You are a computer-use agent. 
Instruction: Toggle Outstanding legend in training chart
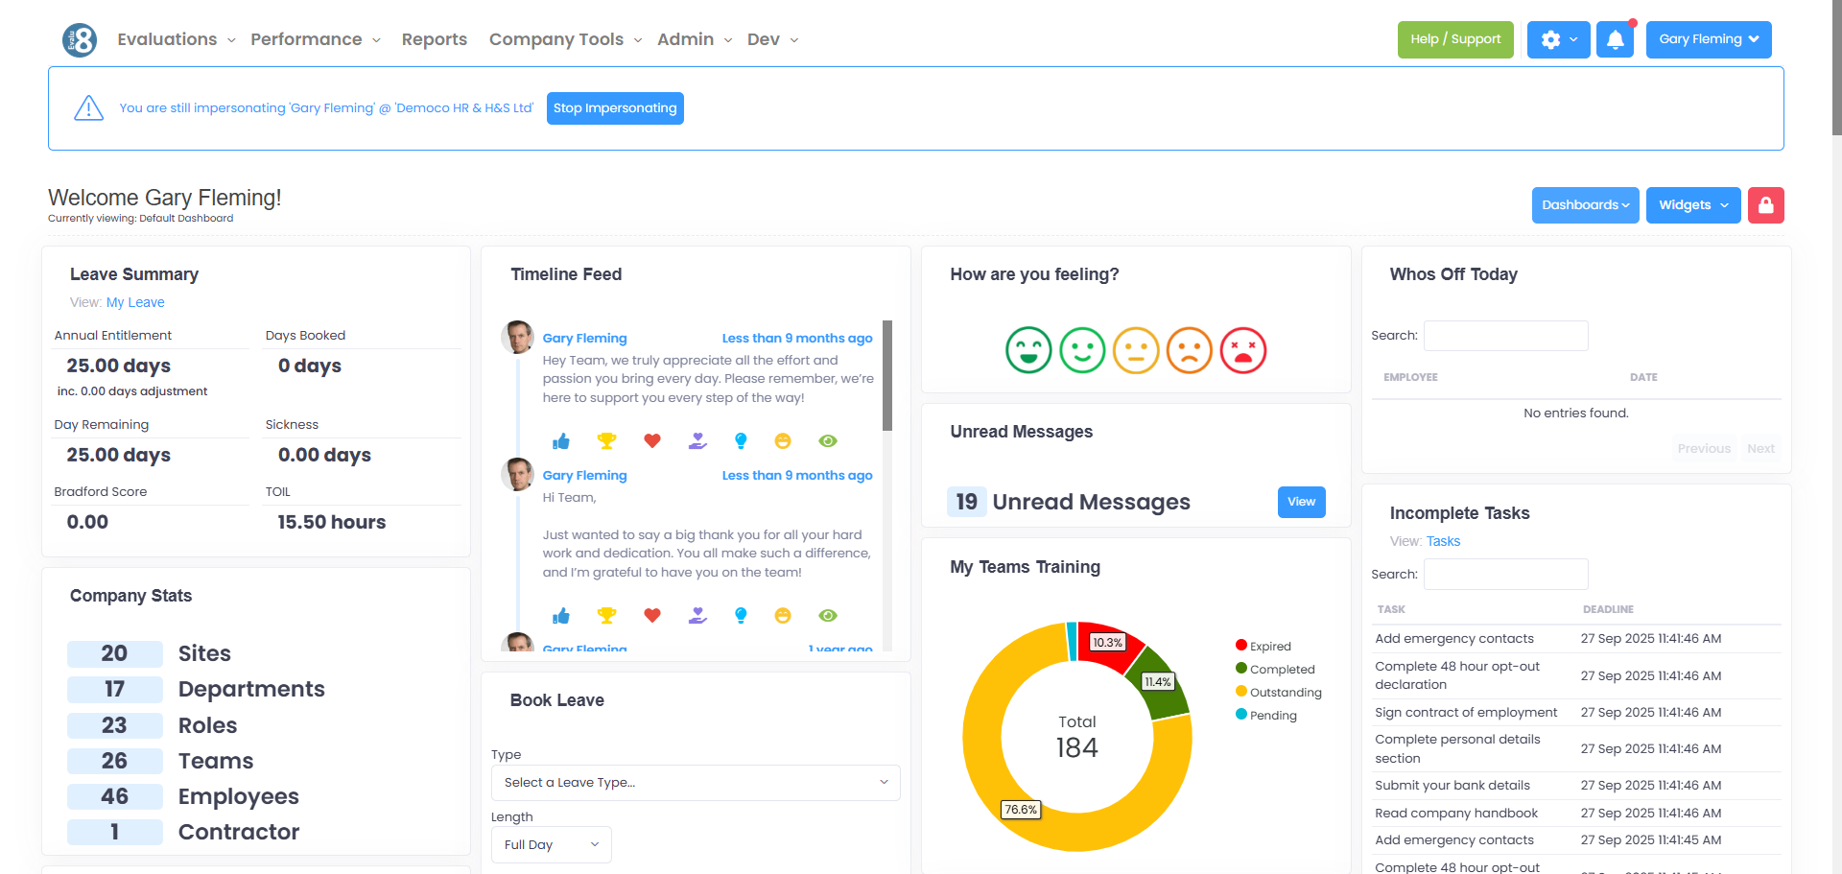(1279, 693)
